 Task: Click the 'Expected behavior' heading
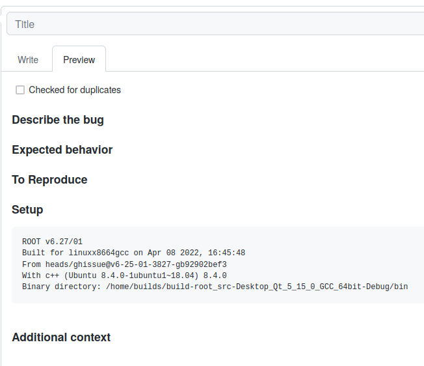62,150
